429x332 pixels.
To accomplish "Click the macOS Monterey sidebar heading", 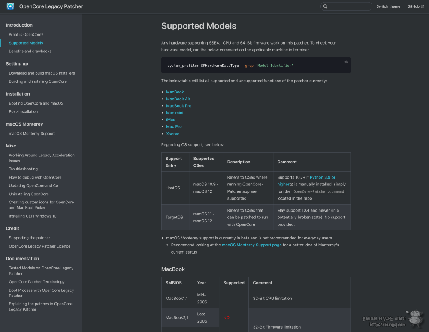I will 24,124.
